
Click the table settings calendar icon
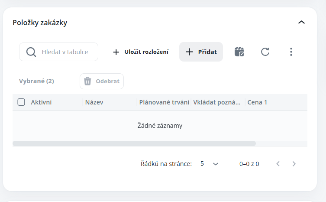tap(239, 52)
